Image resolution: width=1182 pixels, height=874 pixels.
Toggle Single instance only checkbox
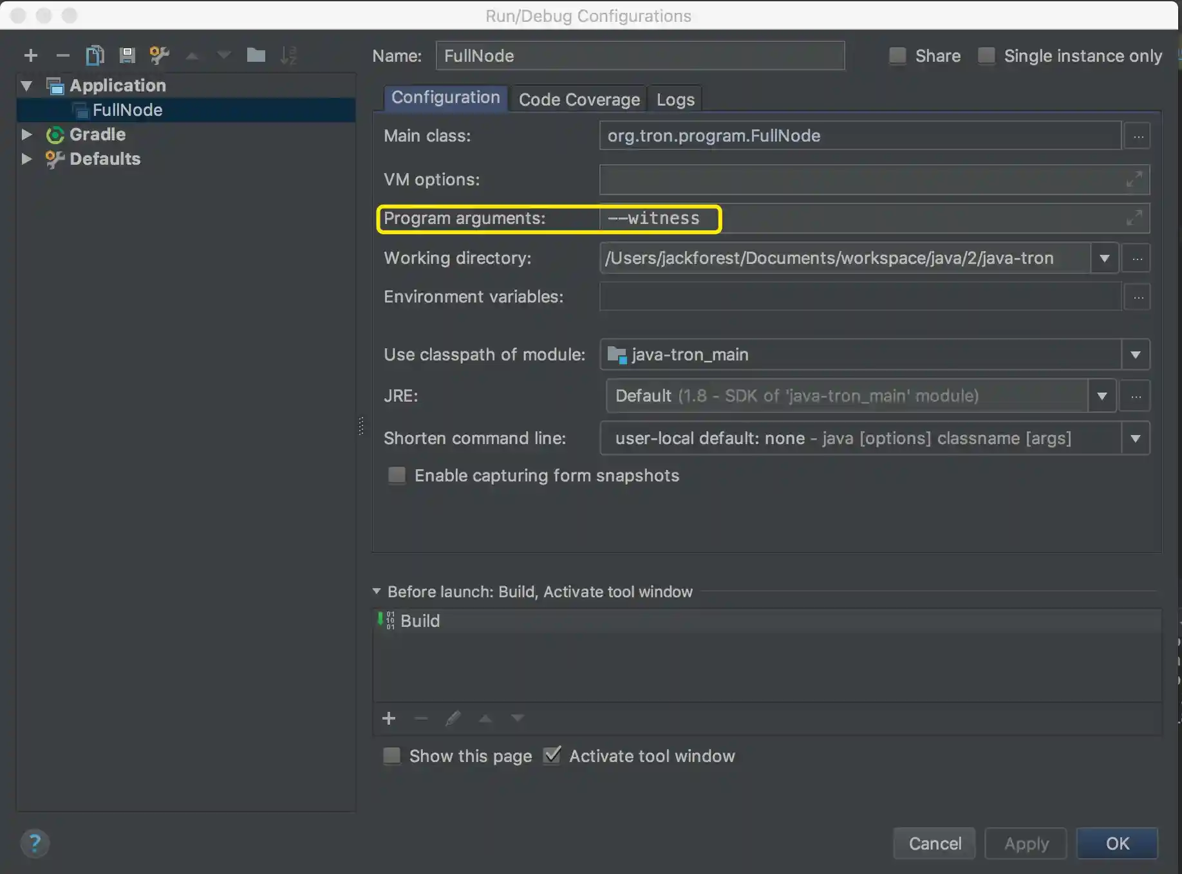[986, 56]
